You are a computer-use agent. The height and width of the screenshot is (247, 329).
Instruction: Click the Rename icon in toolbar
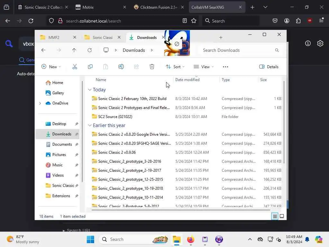tap(121, 67)
